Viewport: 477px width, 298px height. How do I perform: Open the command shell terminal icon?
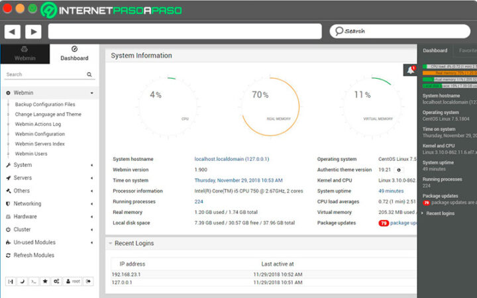[x=34, y=281]
